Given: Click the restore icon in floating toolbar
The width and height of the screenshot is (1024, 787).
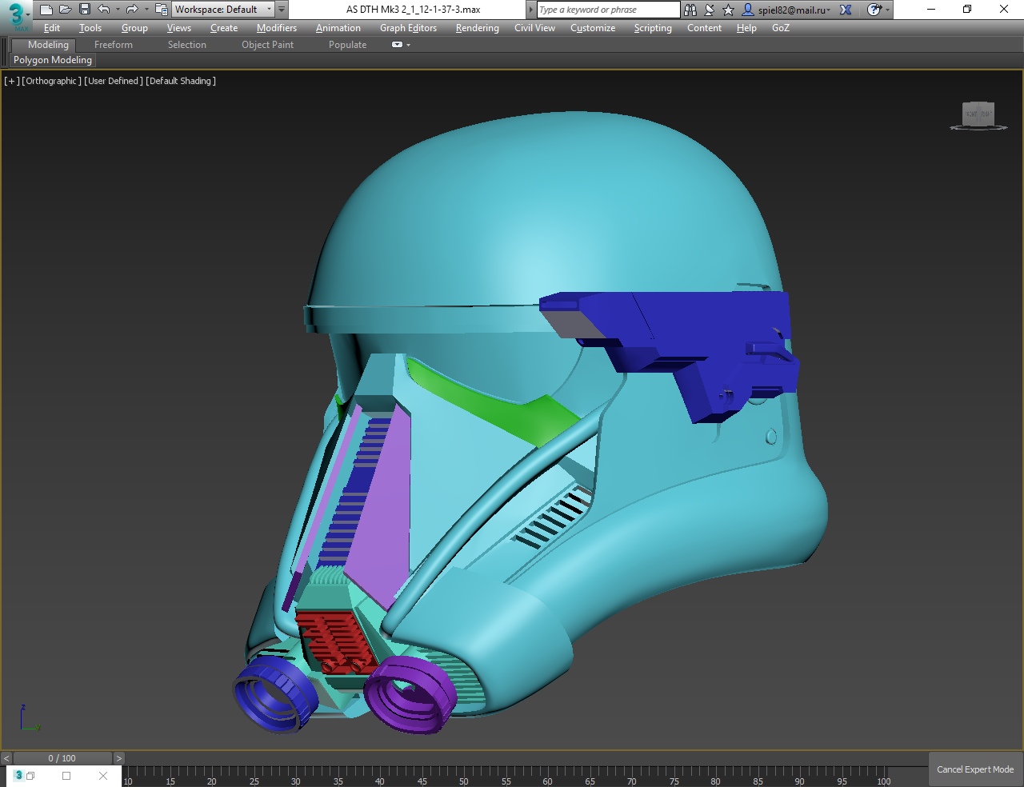Looking at the screenshot, I should [x=30, y=776].
